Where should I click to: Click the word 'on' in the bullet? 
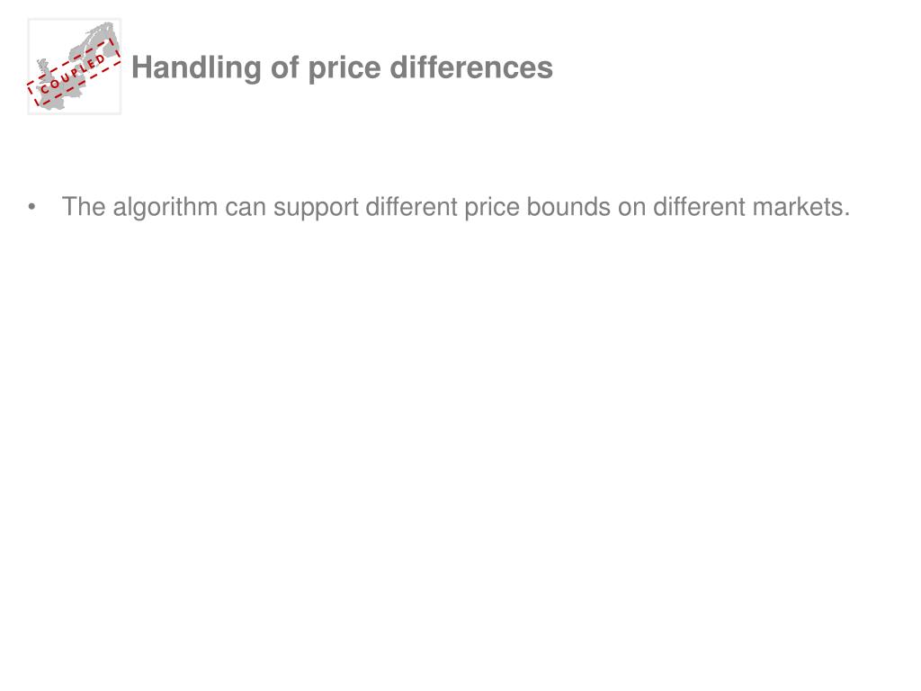click(632, 209)
